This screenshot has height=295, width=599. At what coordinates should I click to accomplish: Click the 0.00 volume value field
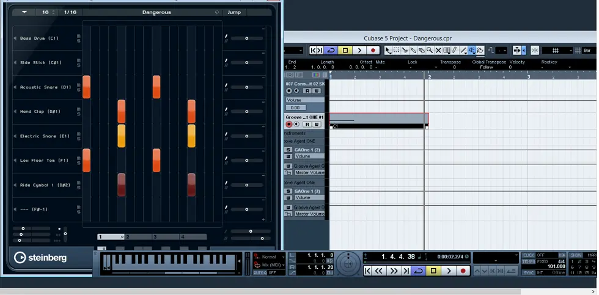[295, 107]
